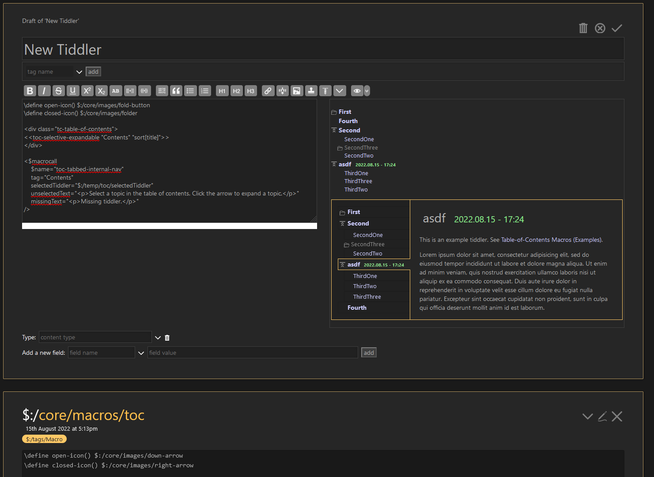Collapse Second in bordered tabbed panel

[342, 224]
